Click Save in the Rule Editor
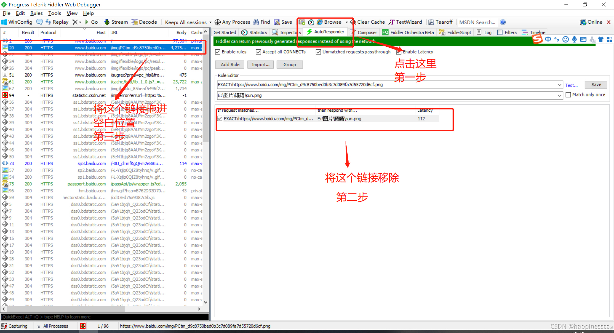The height and width of the screenshot is (333, 614). [x=596, y=85]
